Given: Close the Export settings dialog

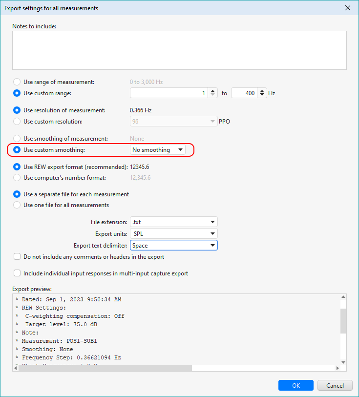Looking at the screenshot, I should [348, 8].
